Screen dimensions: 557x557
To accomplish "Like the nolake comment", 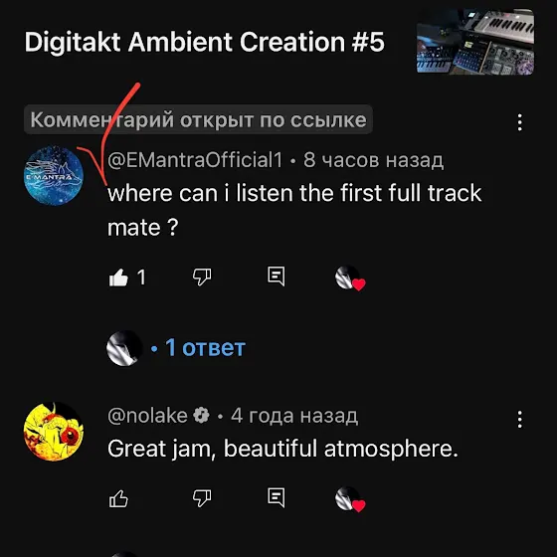I will pos(118,498).
